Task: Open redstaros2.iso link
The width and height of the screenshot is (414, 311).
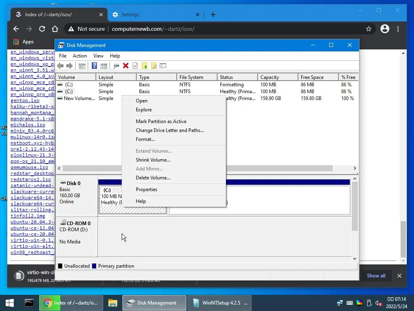Action: click(x=31, y=179)
